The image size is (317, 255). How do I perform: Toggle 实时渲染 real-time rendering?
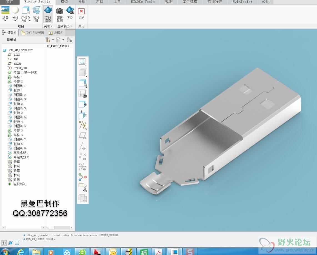pos(48,14)
